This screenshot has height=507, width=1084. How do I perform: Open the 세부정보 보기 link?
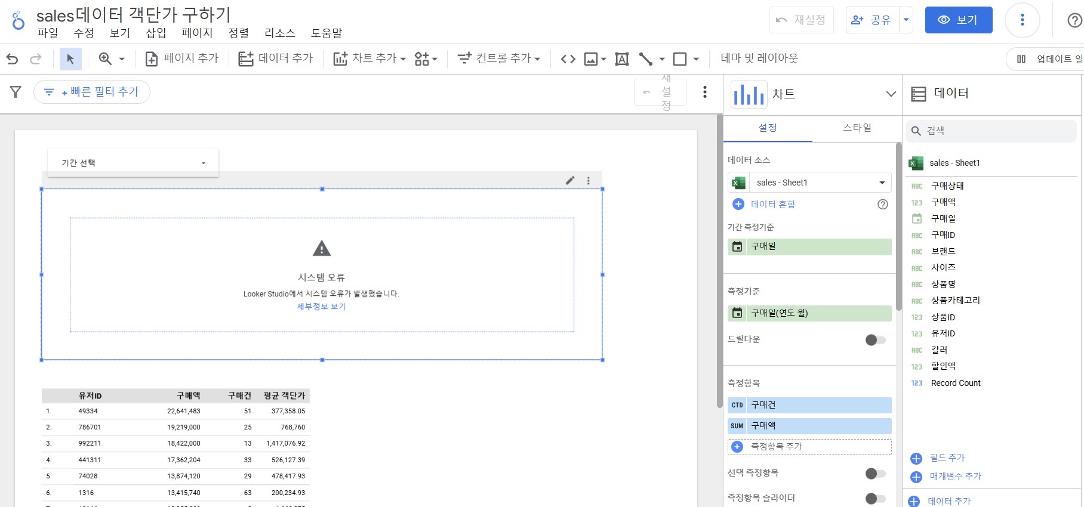tap(322, 307)
